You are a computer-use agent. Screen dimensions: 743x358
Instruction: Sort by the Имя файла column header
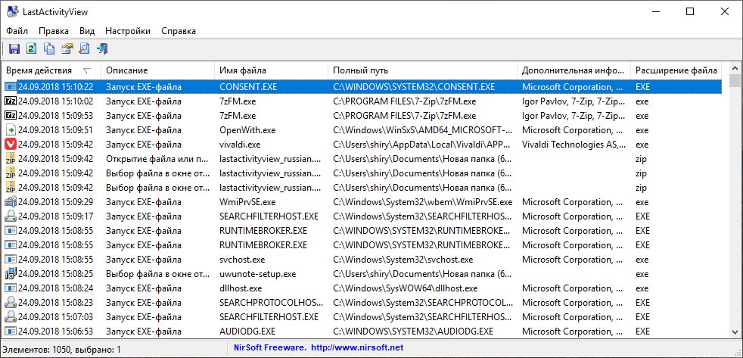tap(271, 70)
